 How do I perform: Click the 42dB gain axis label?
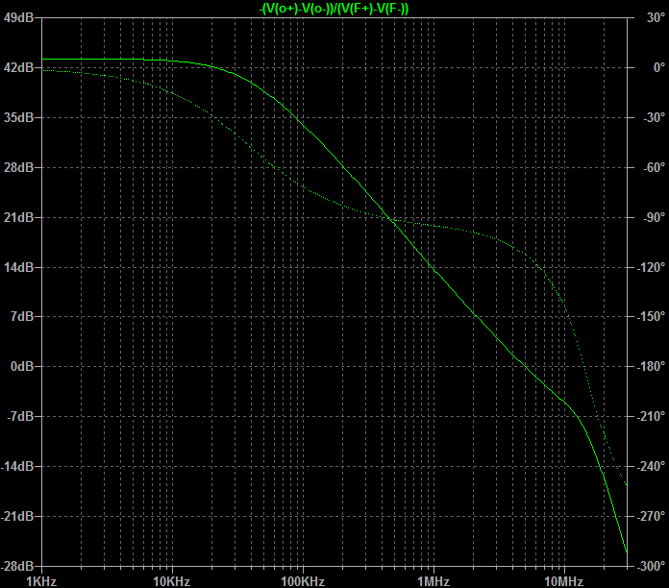click(18, 67)
